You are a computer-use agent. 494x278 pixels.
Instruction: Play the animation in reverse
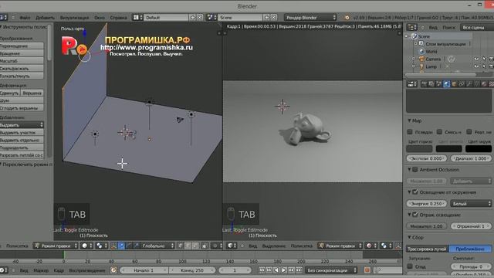point(276,270)
